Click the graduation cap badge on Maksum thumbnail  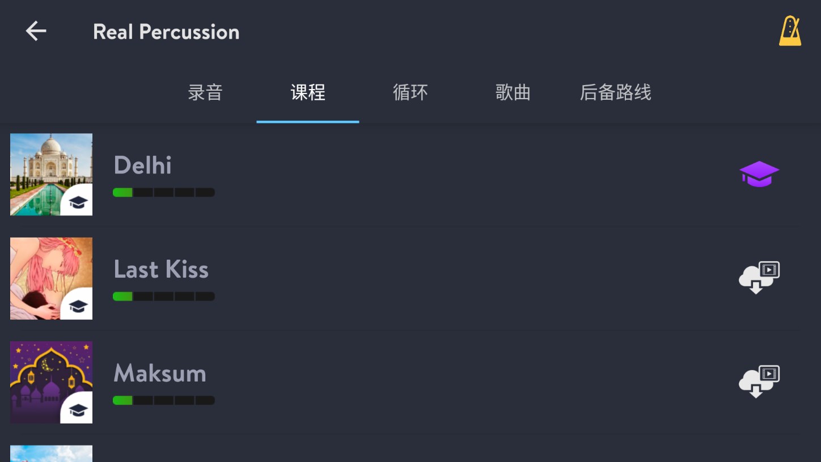(78, 409)
